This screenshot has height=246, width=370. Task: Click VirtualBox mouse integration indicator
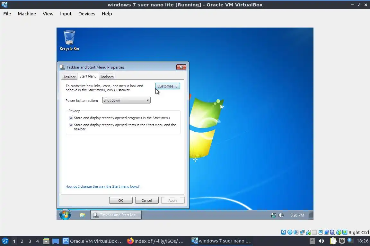coord(339,232)
